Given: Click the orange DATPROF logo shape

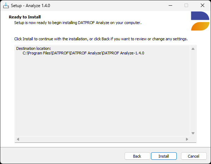Looking at the screenshot, I should [200, 26].
